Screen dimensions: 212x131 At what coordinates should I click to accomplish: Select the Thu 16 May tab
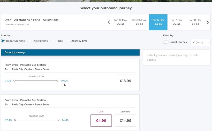158,22
